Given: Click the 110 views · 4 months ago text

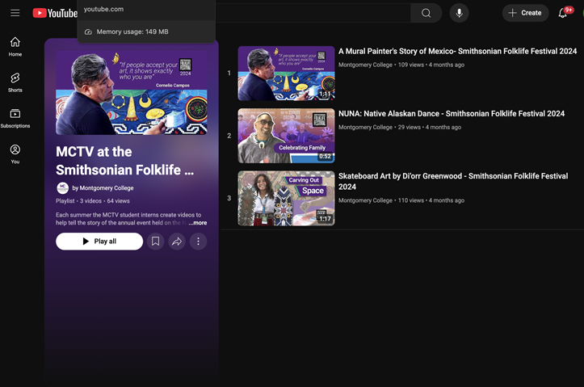Looking at the screenshot, I should tap(431, 200).
